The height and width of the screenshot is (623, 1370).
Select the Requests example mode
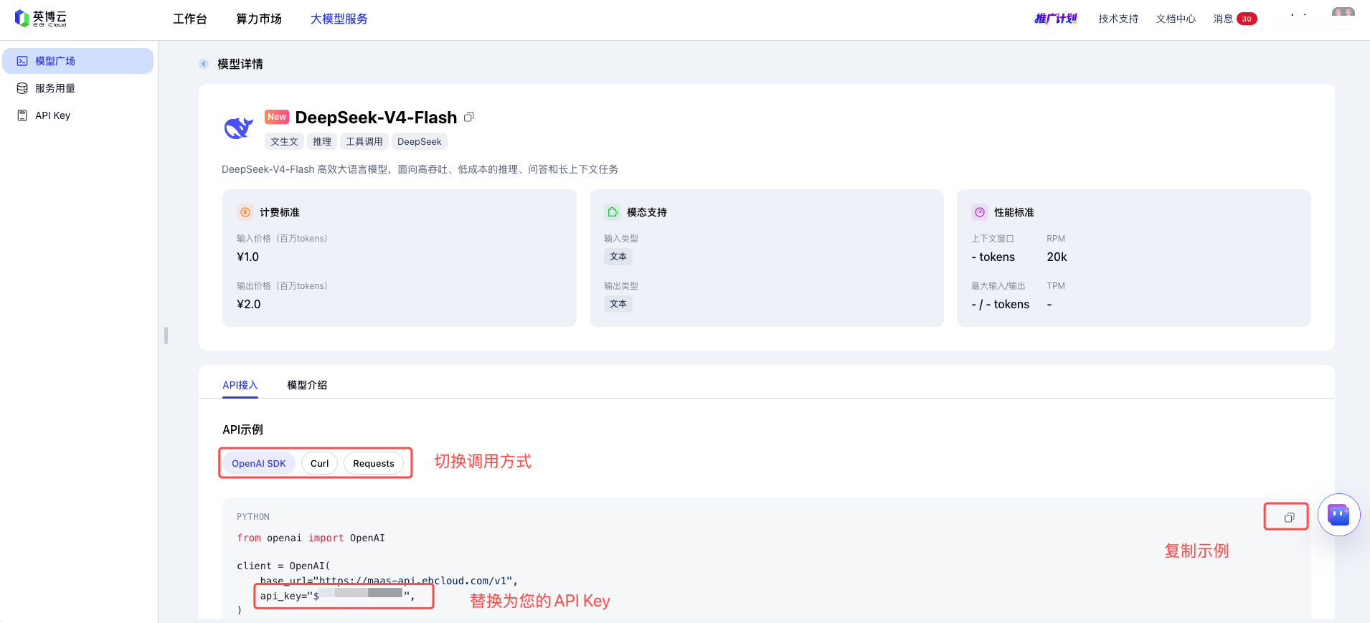[x=374, y=463]
